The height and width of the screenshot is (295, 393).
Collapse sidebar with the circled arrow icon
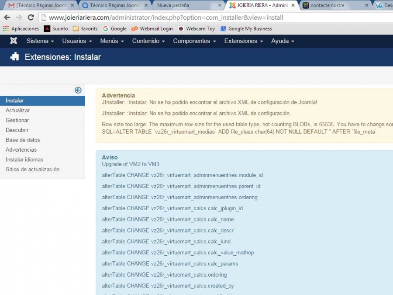click(78, 90)
